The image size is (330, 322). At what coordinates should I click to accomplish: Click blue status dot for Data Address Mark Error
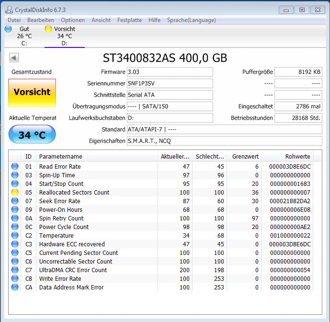[15, 287]
